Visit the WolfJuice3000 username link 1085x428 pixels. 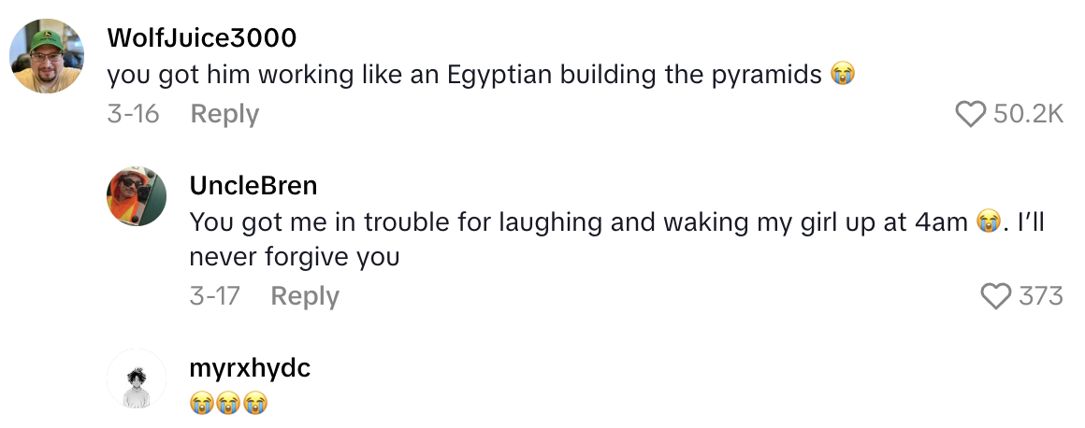click(202, 38)
